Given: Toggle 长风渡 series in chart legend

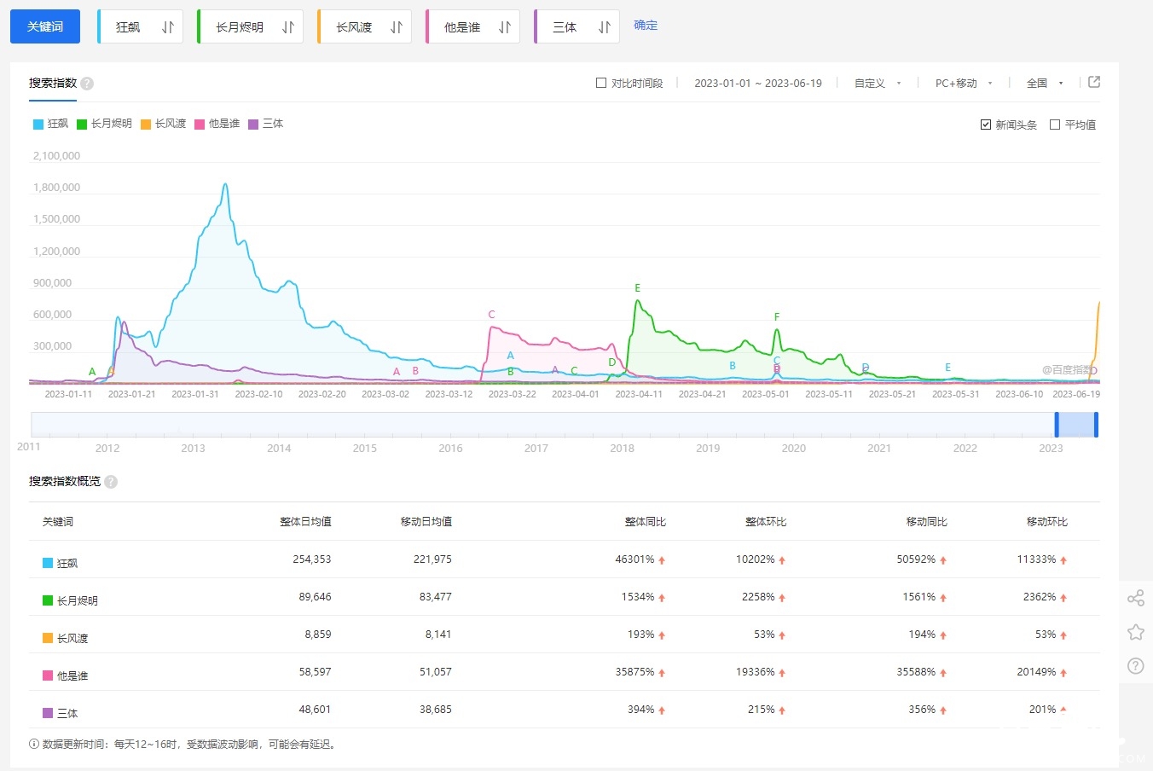Looking at the screenshot, I should pos(163,124).
